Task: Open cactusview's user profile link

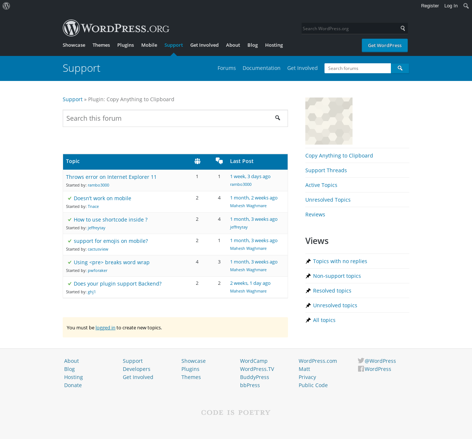Action: coord(98,249)
